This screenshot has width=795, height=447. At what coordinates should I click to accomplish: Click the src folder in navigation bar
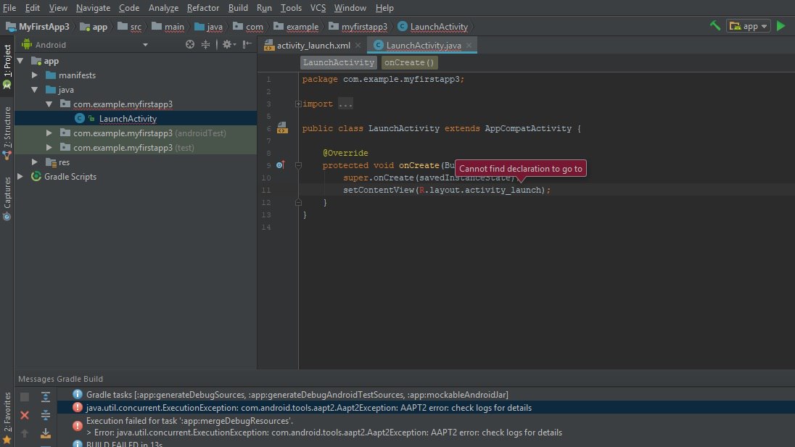[129, 26]
